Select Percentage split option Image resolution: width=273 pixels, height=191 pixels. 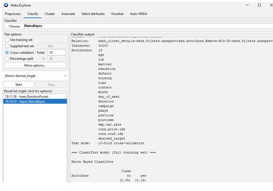click(19, 59)
